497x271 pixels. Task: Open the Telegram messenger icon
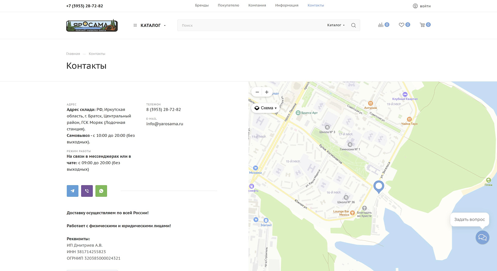tap(73, 191)
